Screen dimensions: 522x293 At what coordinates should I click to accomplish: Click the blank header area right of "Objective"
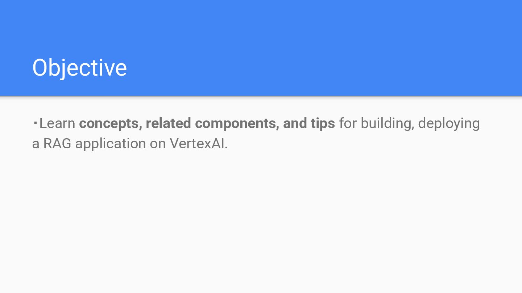(323, 68)
